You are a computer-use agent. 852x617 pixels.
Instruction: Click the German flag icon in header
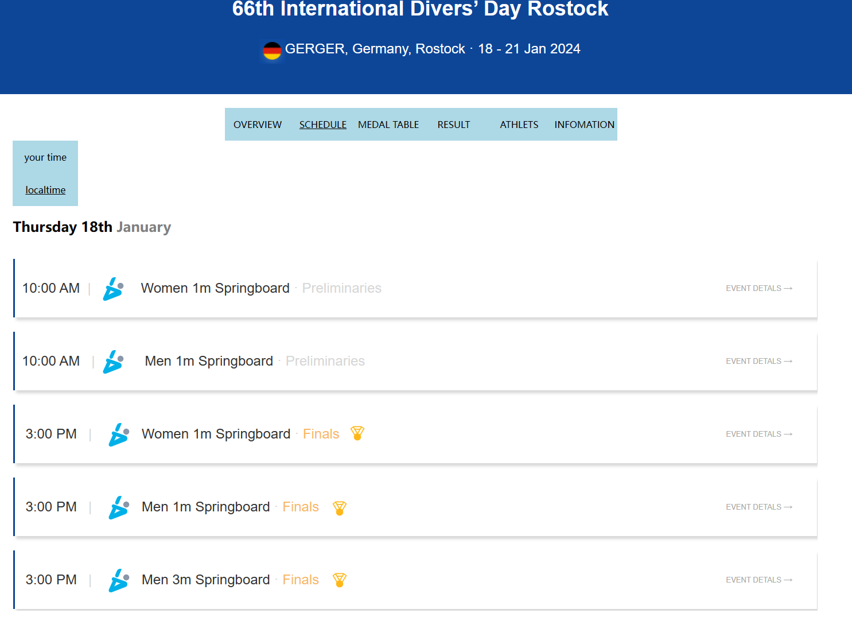pos(272,51)
